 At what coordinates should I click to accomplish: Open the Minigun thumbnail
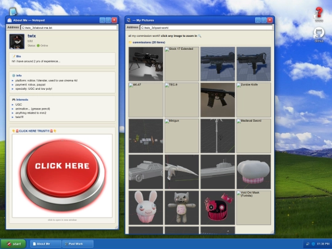pyautogui.click(x=181, y=136)
